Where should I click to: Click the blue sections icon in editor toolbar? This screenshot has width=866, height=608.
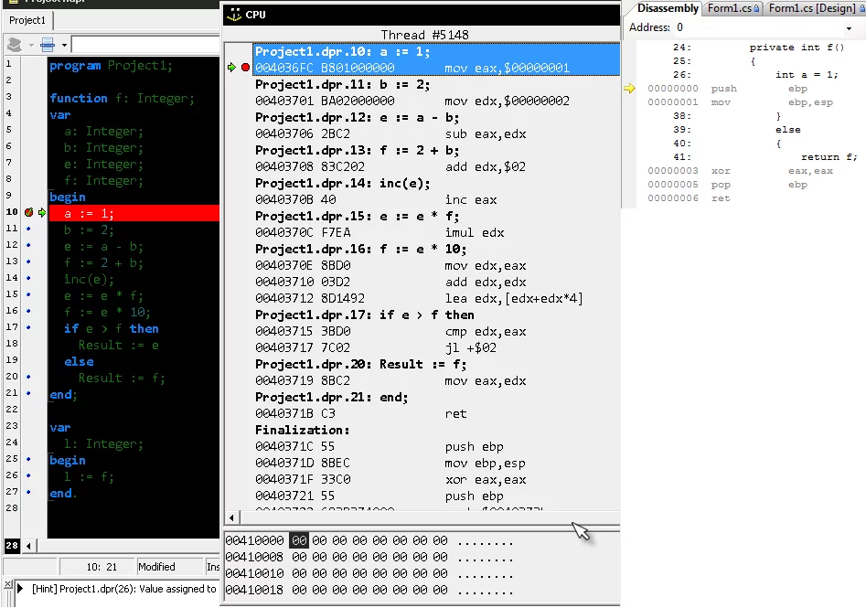point(48,45)
